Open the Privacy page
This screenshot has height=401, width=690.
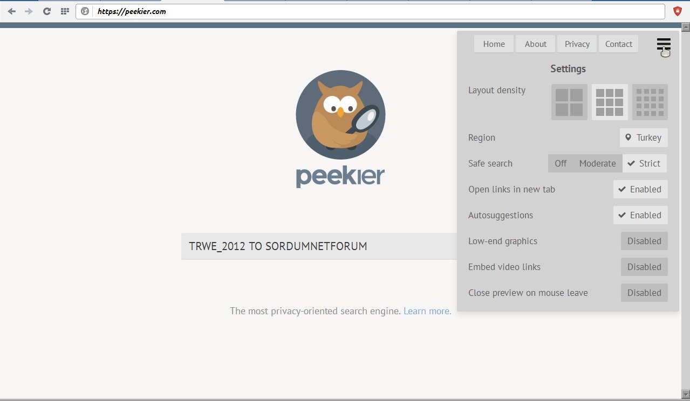pyautogui.click(x=577, y=44)
